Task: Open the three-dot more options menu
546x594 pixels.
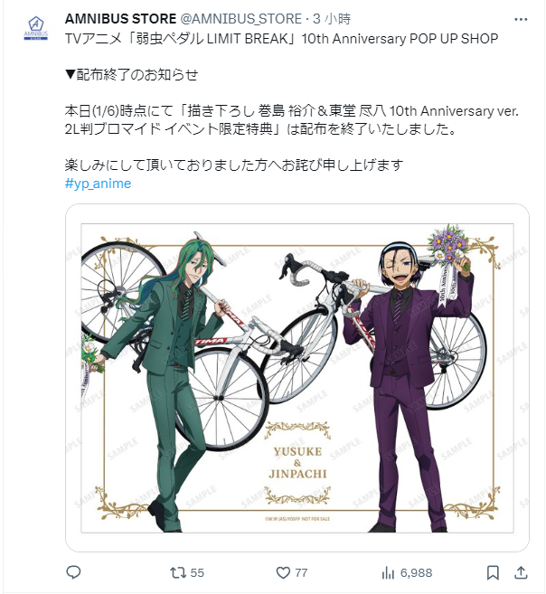Action: pyautogui.click(x=521, y=19)
